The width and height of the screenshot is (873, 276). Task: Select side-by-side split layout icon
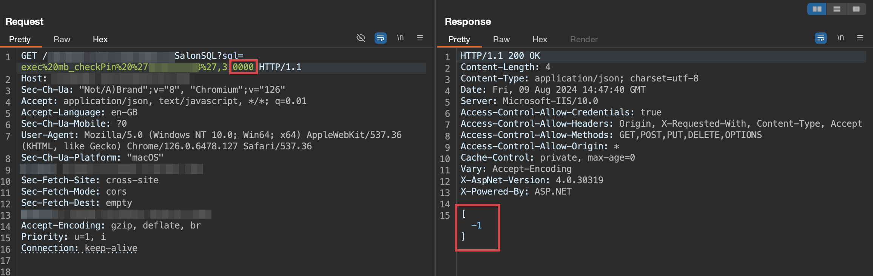click(817, 9)
